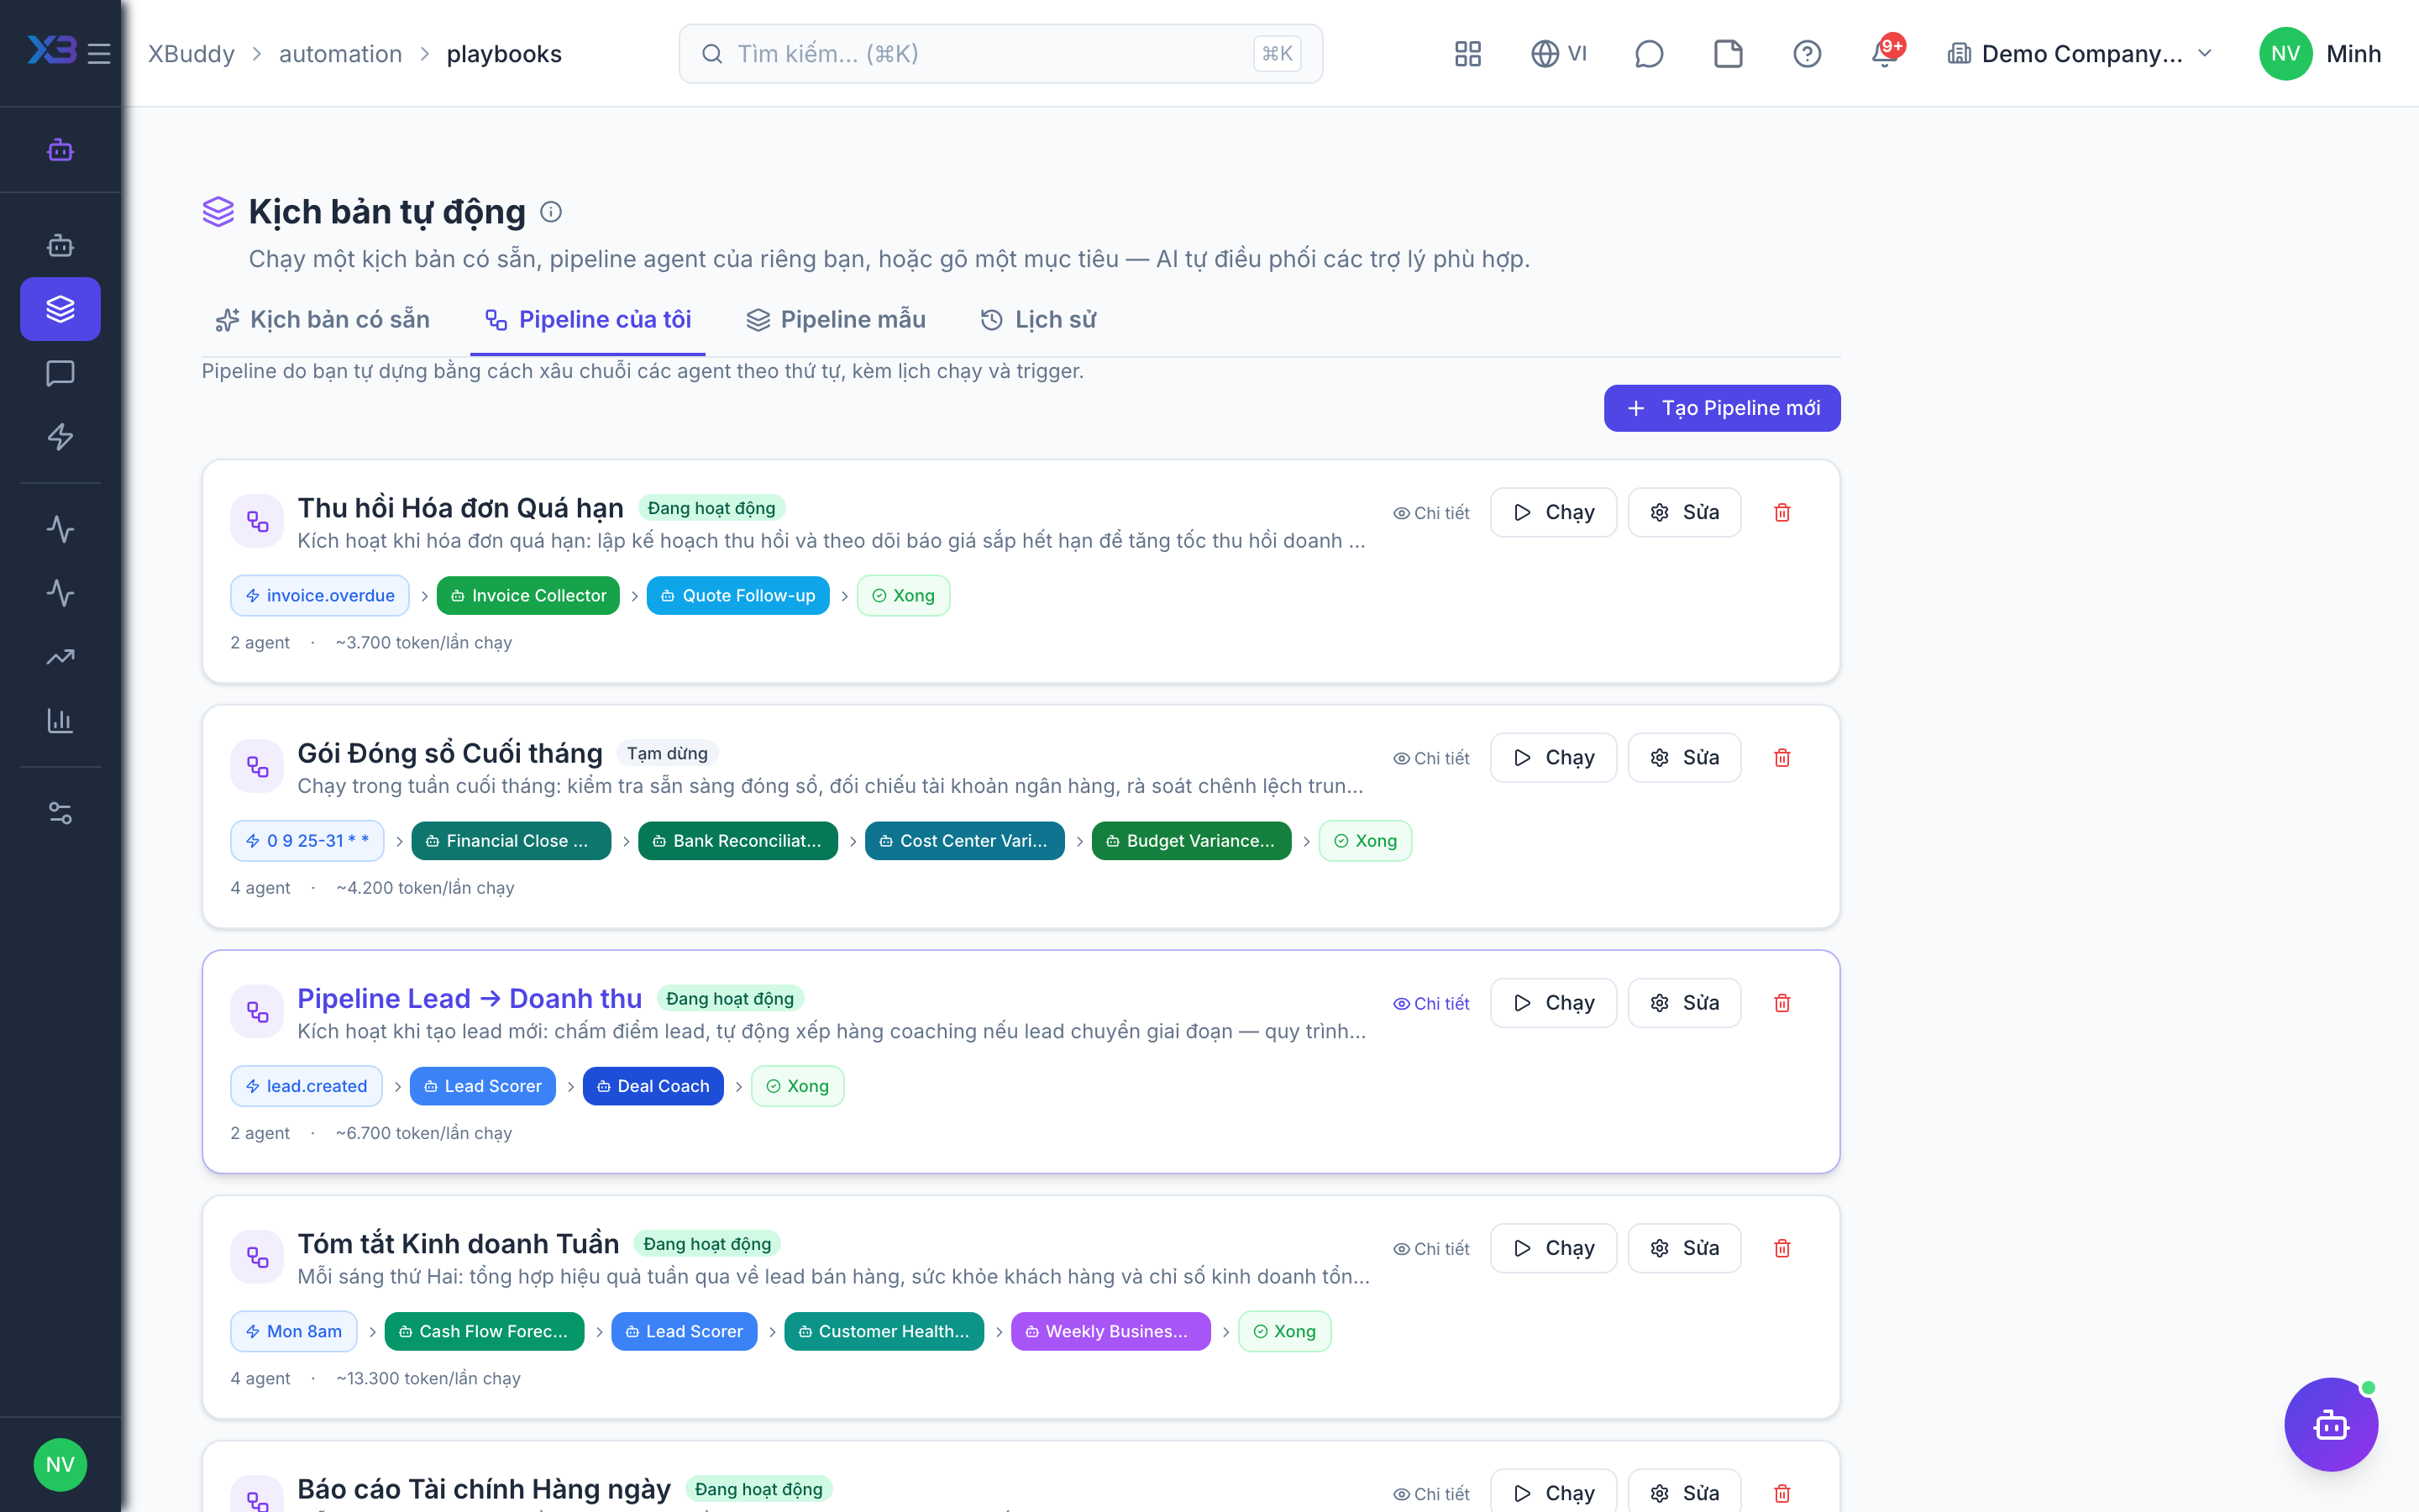Delete the Thu hồi Hóa đơn Quá hạn pipeline
The image size is (2419, 1512).
[1781, 512]
